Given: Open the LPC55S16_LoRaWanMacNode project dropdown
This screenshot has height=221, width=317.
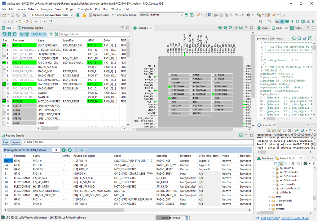Looking at the screenshot, I should coord(72,15).
